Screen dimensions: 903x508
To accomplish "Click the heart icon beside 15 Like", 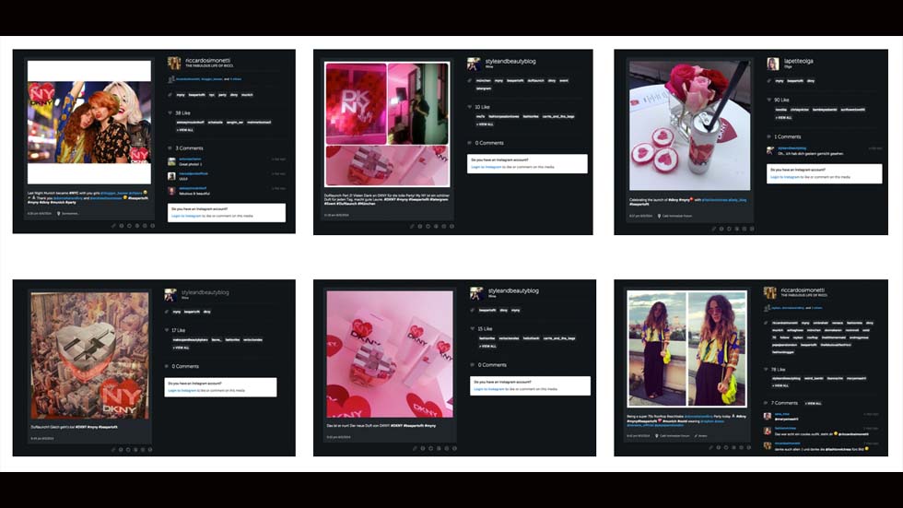I will (x=472, y=329).
